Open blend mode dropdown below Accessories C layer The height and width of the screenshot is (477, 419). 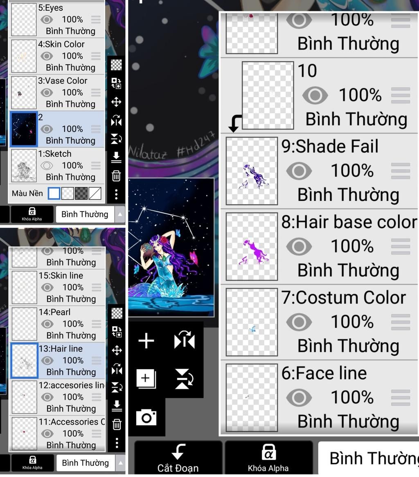pyautogui.click(x=86, y=463)
